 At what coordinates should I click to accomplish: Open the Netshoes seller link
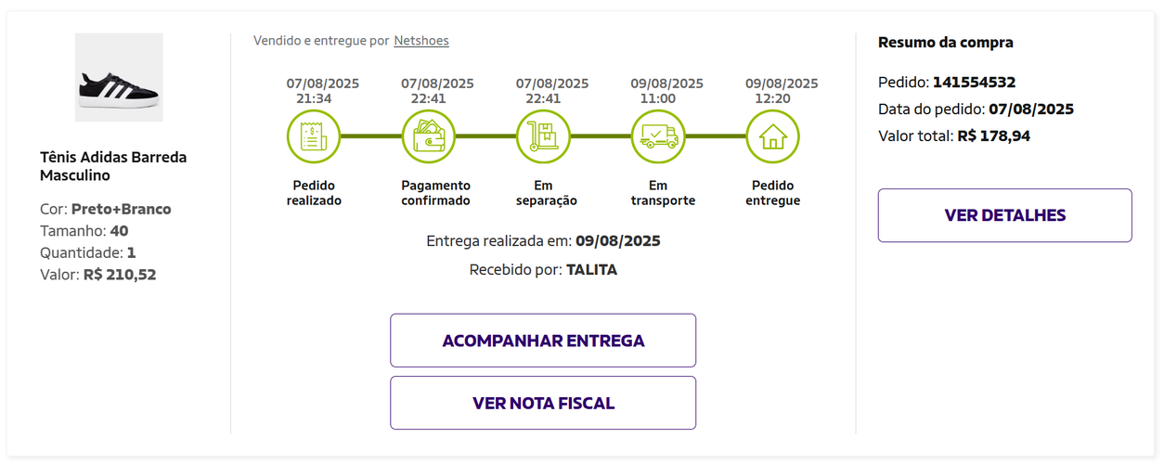coord(421,41)
